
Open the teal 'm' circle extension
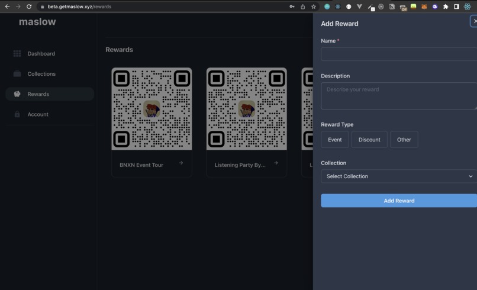pyautogui.click(x=327, y=7)
